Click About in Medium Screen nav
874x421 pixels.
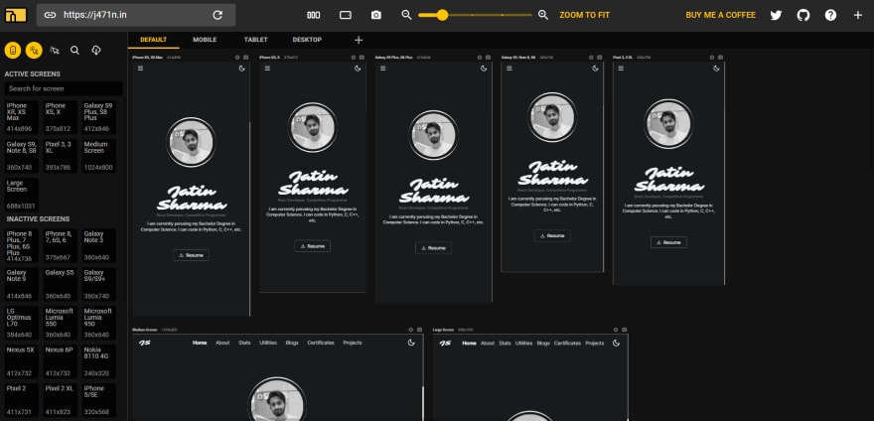(x=222, y=343)
